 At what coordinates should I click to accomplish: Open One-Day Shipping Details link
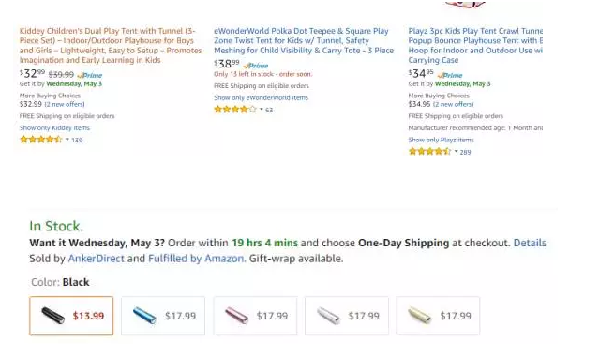530,243
